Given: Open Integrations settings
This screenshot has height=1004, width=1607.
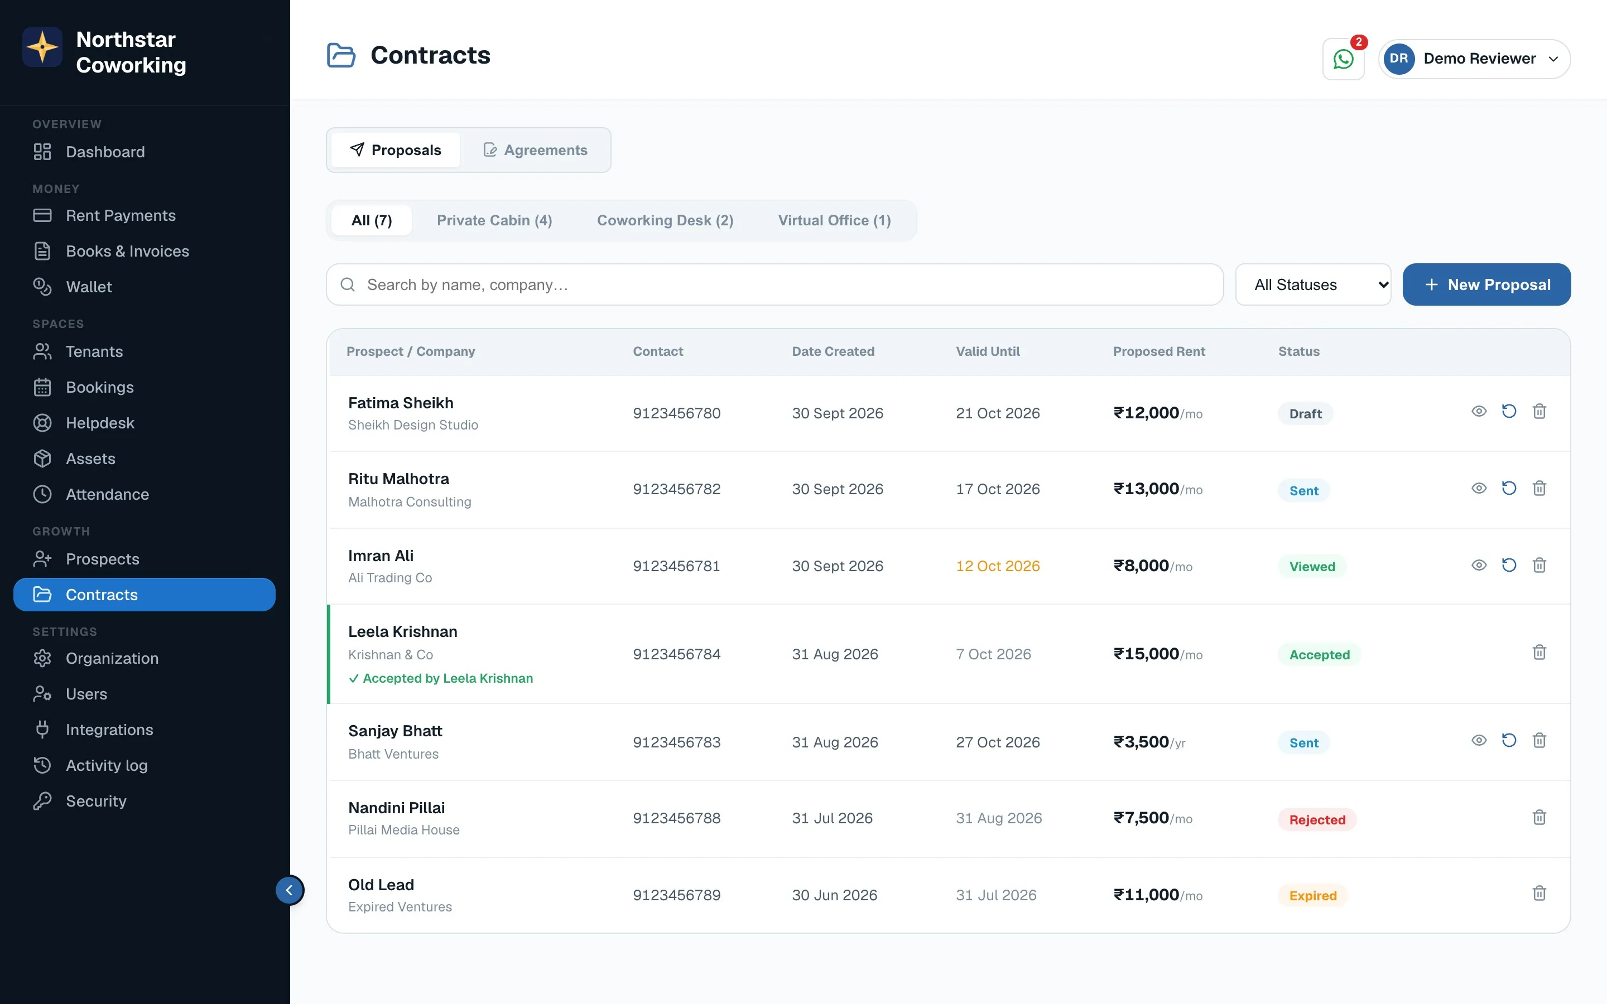Looking at the screenshot, I should coord(144,730).
